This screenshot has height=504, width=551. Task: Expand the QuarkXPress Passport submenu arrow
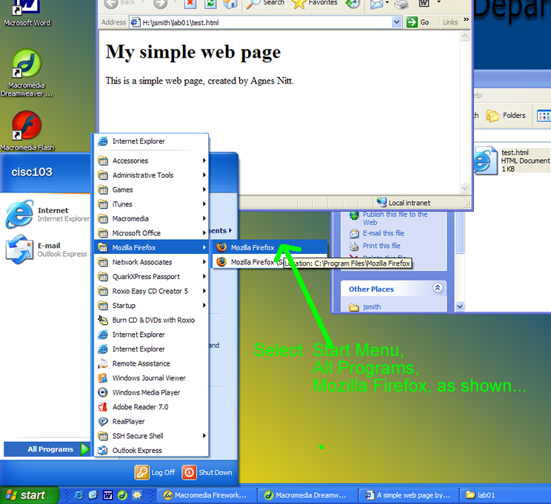pos(204,276)
